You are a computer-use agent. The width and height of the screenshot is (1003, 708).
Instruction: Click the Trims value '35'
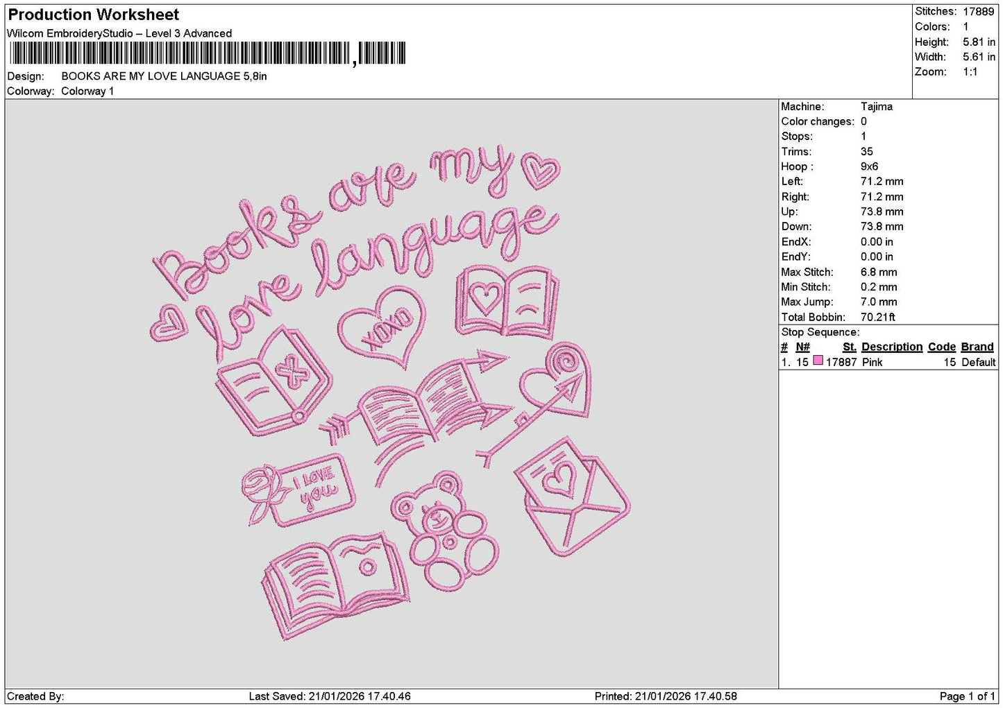[x=867, y=152]
